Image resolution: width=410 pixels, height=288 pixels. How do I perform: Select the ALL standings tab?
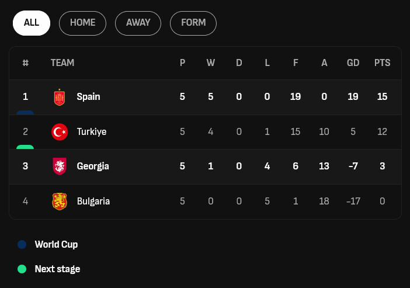[32, 23]
